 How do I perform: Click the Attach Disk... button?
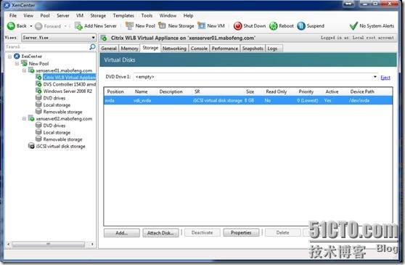click(x=160, y=233)
